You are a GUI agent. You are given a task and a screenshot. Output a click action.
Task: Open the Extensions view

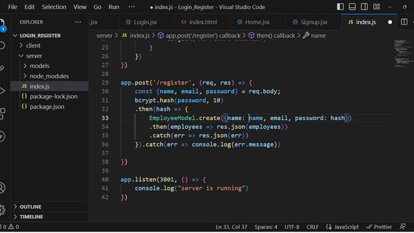pyautogui.click(x=2, y=114)
